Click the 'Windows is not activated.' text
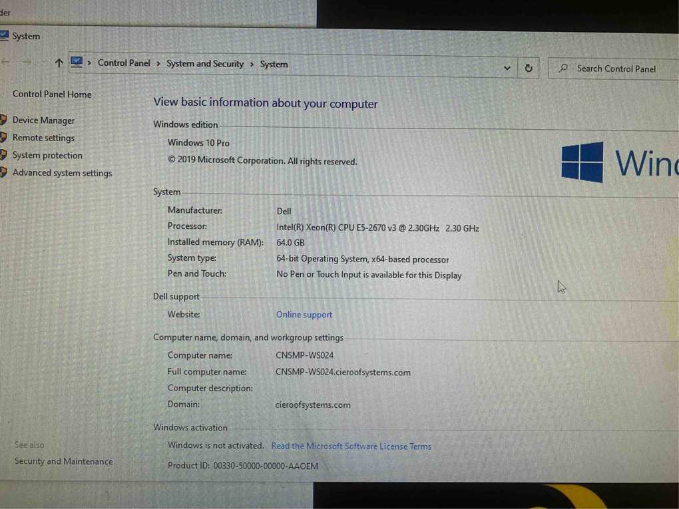 (216, 445)
